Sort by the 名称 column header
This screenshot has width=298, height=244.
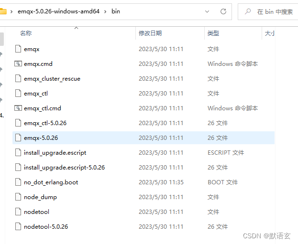[x=26, y=33]
